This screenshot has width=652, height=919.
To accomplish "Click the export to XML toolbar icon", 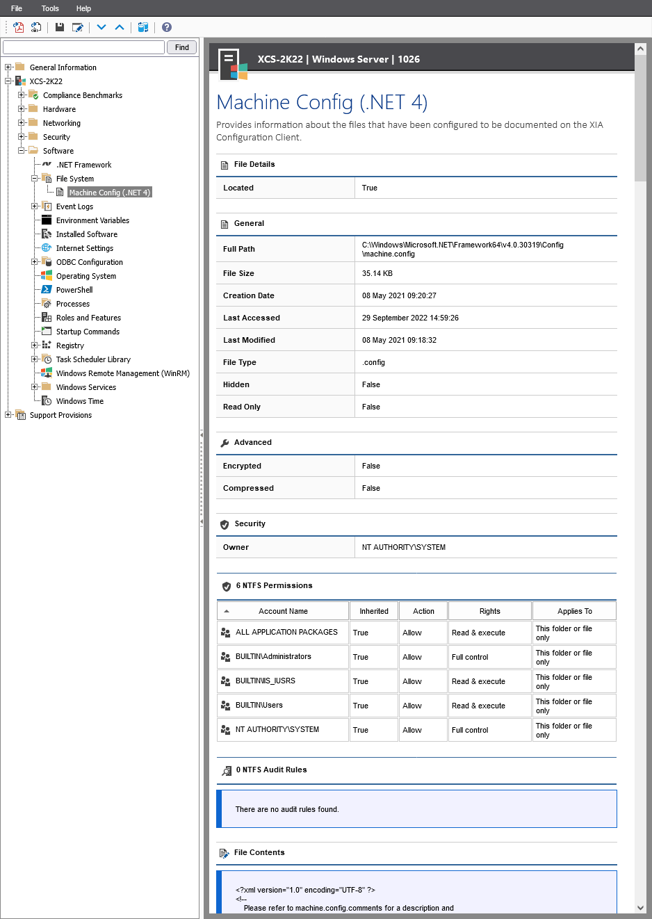I will [36, 27].
